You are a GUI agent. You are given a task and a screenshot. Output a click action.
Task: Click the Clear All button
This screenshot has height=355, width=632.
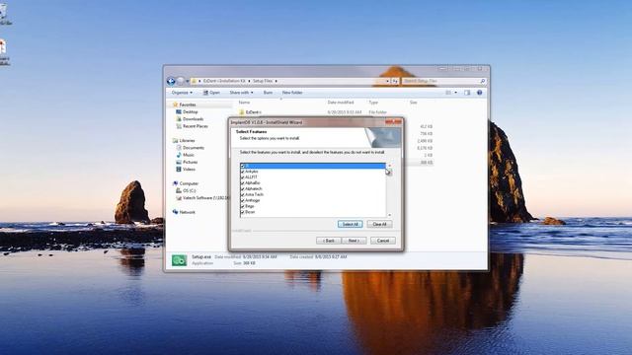(x=379, y=224)
